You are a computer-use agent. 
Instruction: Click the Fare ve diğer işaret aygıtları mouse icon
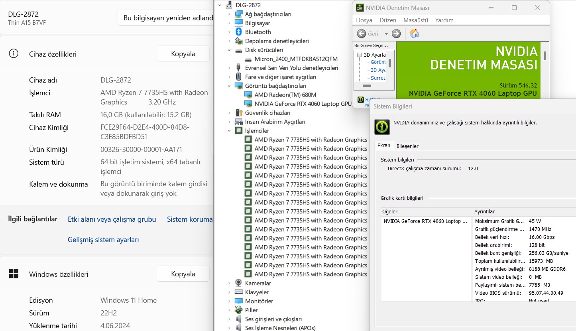coord(238,77)
